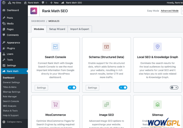Click the home icon beside Rank Math

click(25, 3)
